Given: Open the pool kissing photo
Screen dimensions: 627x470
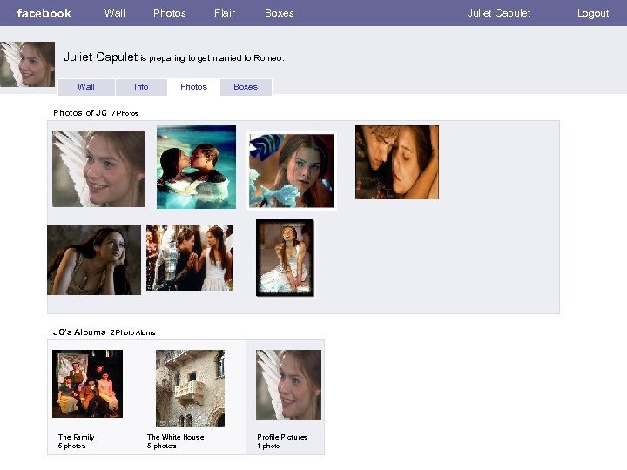Looking at the screenshot, I should coord(196,167).
